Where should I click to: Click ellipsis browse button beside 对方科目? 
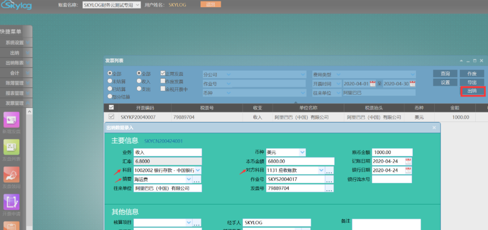(x=329, y=170)
